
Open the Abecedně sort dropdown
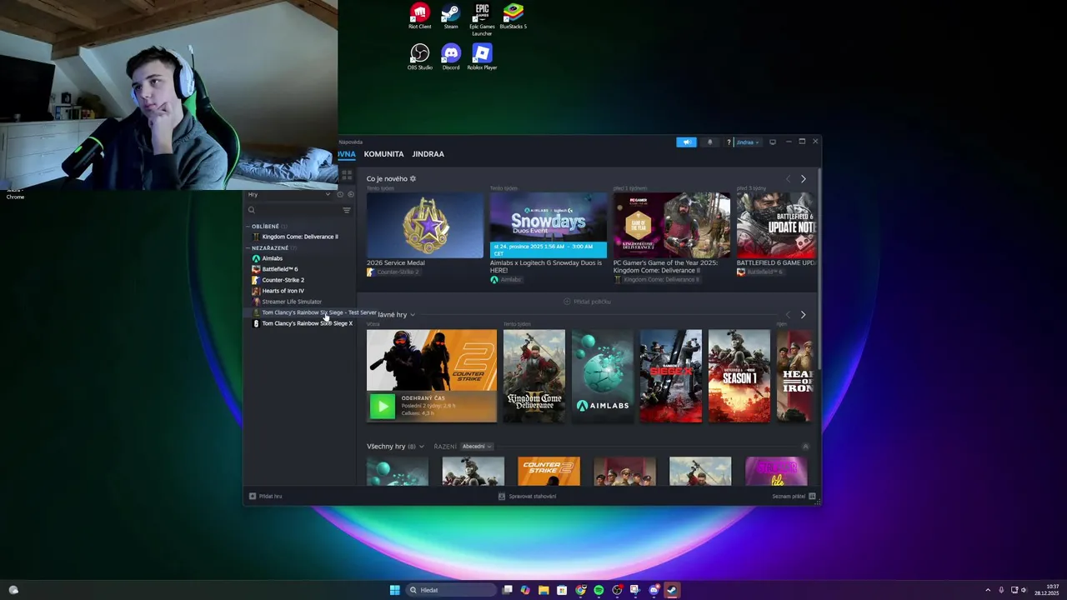click(477, 447)
